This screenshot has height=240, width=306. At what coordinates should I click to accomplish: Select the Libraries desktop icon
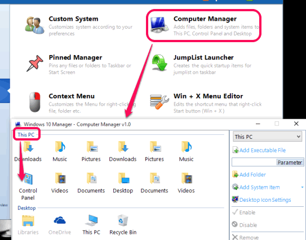point(28,225)
